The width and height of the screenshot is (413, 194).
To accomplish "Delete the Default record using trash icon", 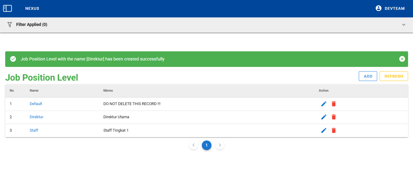I will pos(334,104).
